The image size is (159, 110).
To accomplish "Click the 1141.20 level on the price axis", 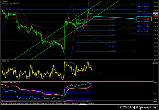I will tap(156, 19).
